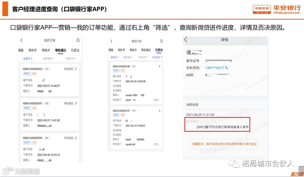304x177 pixels.
Task: Tap copy badge next to KB061600000624
Action: pyautogui.click(x=47, y=69)
